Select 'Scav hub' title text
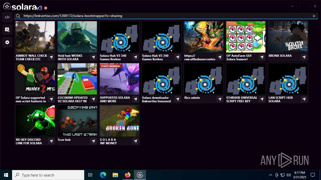Image resolution: width=321 pixels, height=180 pixels. (x=64, y=140)
